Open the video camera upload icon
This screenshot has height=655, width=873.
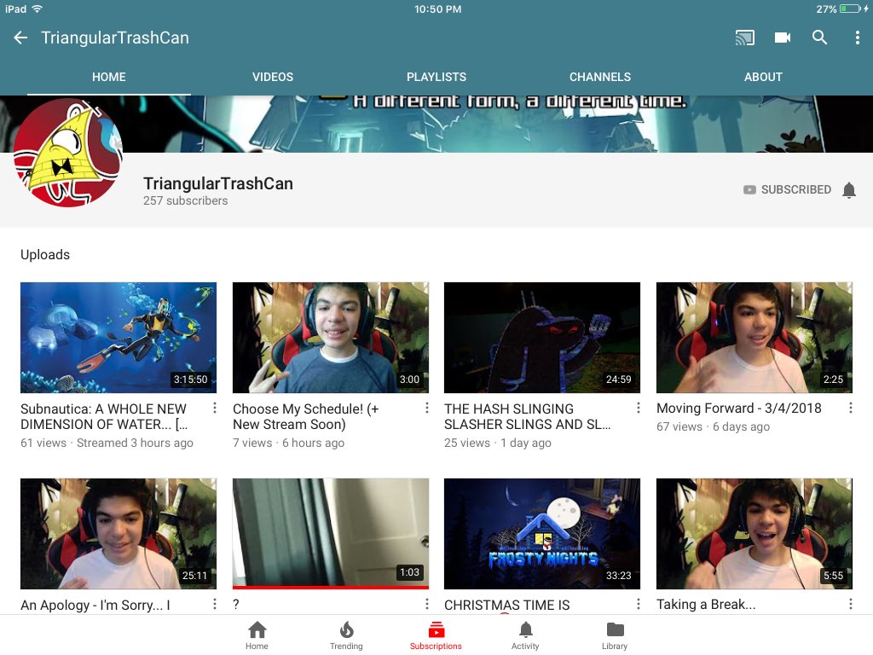point(783,38)
